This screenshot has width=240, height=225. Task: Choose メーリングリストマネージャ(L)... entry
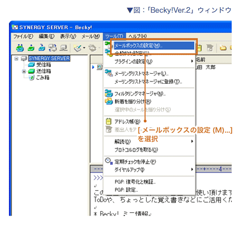click(x=150, y=74)
